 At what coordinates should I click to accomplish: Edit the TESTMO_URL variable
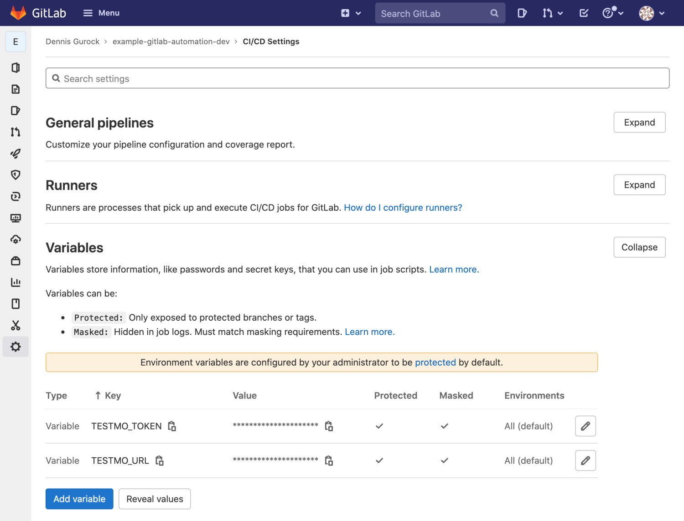coord(586,460)
